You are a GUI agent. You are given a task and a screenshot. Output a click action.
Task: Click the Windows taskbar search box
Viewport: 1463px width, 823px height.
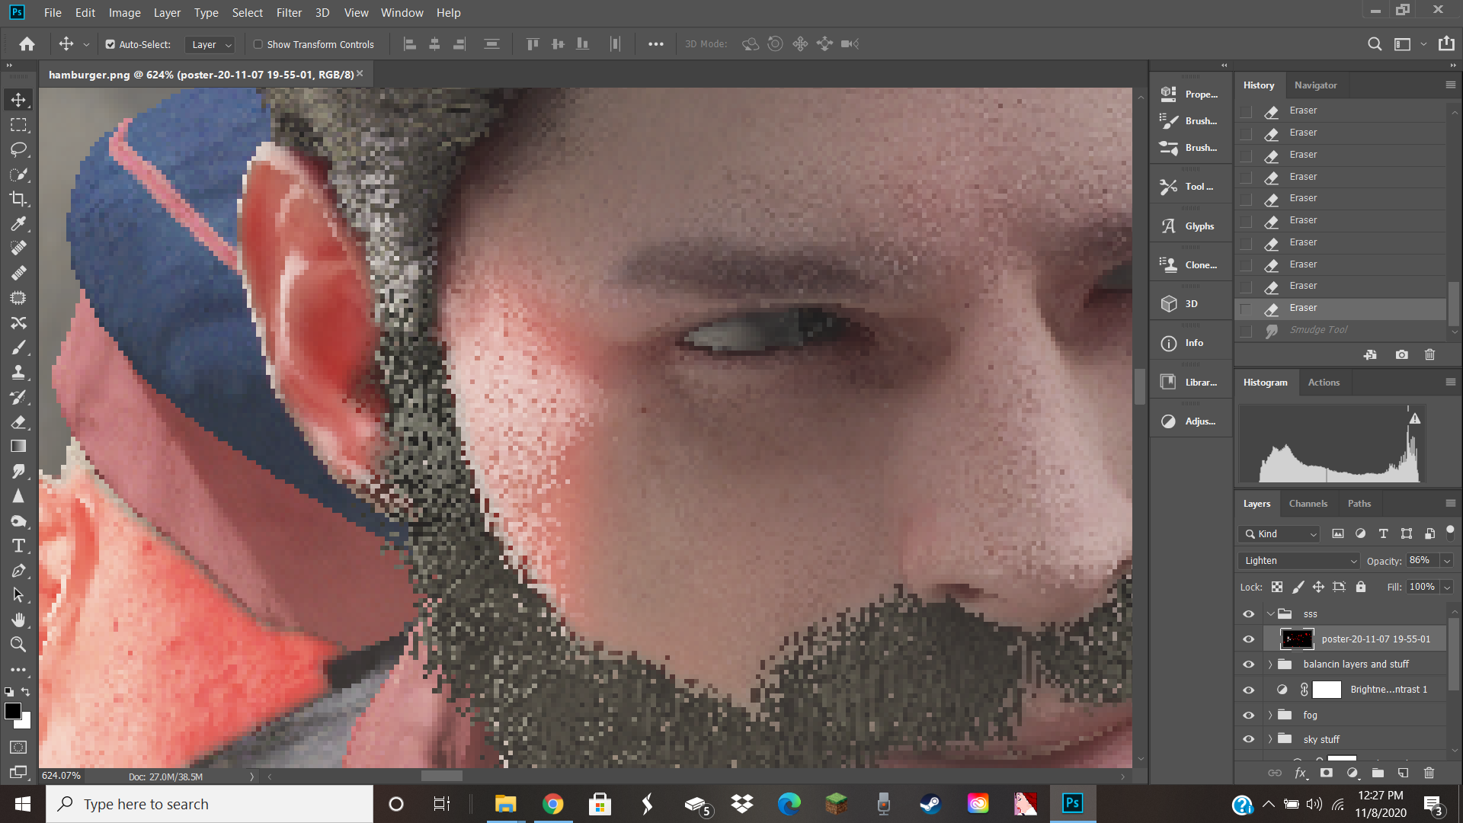click(x=210, y=804)
